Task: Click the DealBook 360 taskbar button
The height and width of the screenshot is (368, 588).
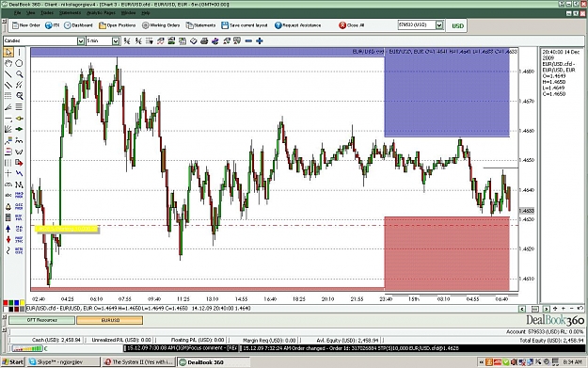Action: (x=214, y=362)
